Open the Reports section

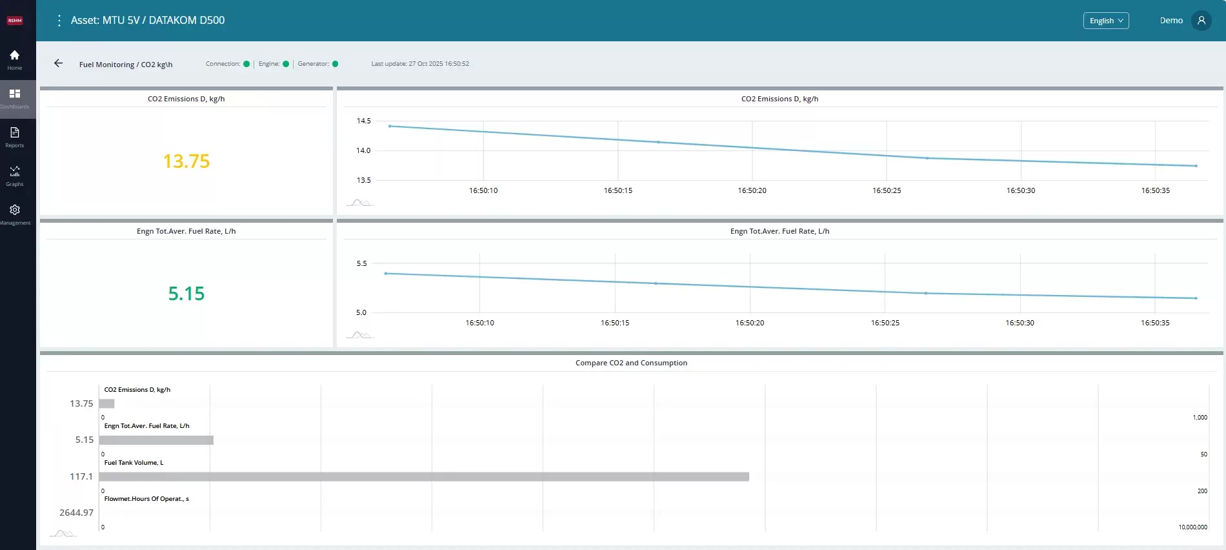coord(15,137)
